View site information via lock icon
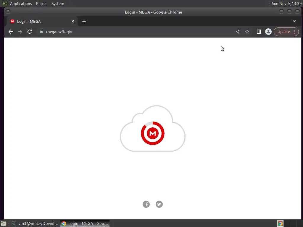This screenshot has height=227, width=303. pyautogui.click(x=41, y=32)
